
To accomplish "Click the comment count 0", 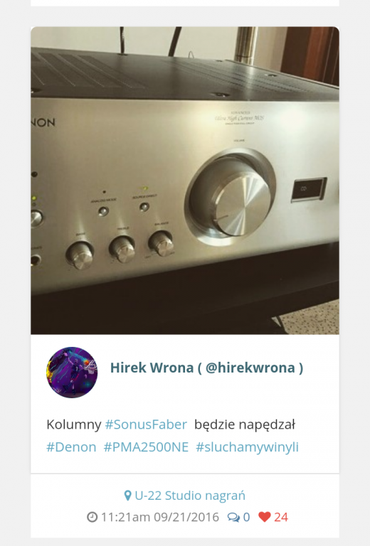I will (x=246, y=517).
